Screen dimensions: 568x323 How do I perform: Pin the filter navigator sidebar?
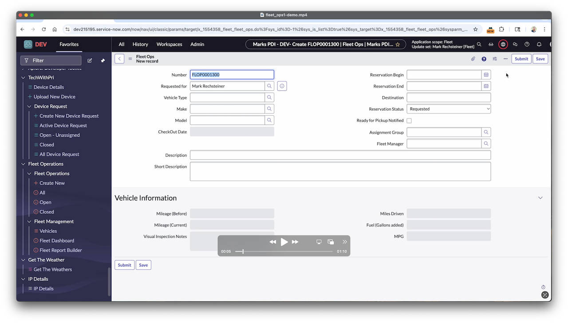click(103, 60)
